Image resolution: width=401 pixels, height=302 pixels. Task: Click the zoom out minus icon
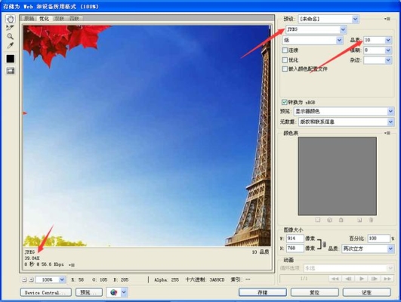point(24,280)
